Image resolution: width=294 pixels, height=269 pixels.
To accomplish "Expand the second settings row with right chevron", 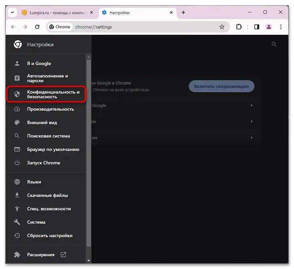I will tap(252, 121).
